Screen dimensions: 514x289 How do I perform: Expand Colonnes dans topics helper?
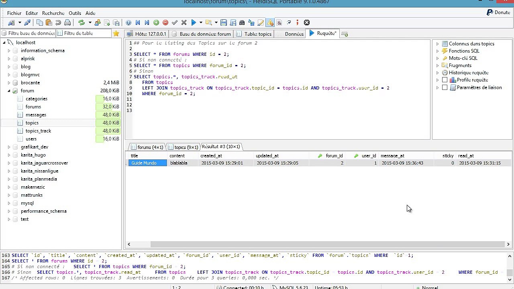coord(438,44)
